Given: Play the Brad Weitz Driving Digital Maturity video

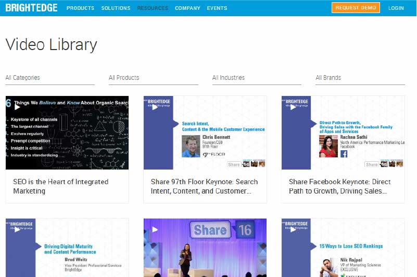Looking at the screenshot, I should [x=17, y=230].
